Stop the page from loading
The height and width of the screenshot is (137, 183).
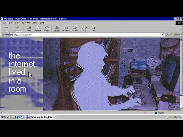(x=29, y=29)
